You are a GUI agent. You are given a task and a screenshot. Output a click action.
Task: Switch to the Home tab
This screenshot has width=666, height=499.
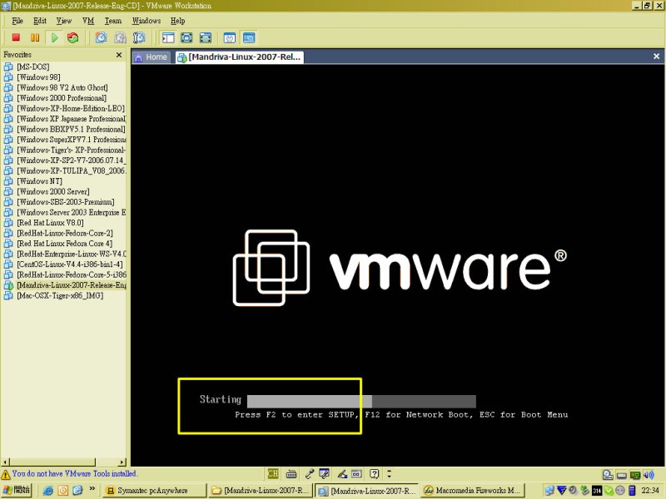[x=151, y=57]
